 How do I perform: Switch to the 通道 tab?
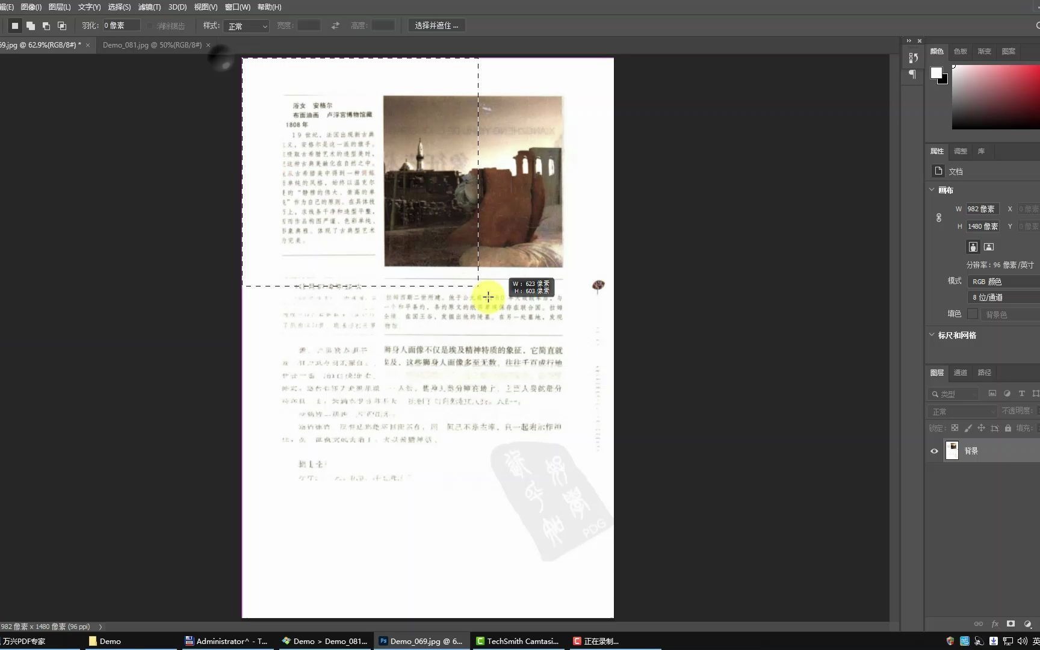tap(960, 373)
